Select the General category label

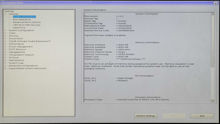click(13, 14)
